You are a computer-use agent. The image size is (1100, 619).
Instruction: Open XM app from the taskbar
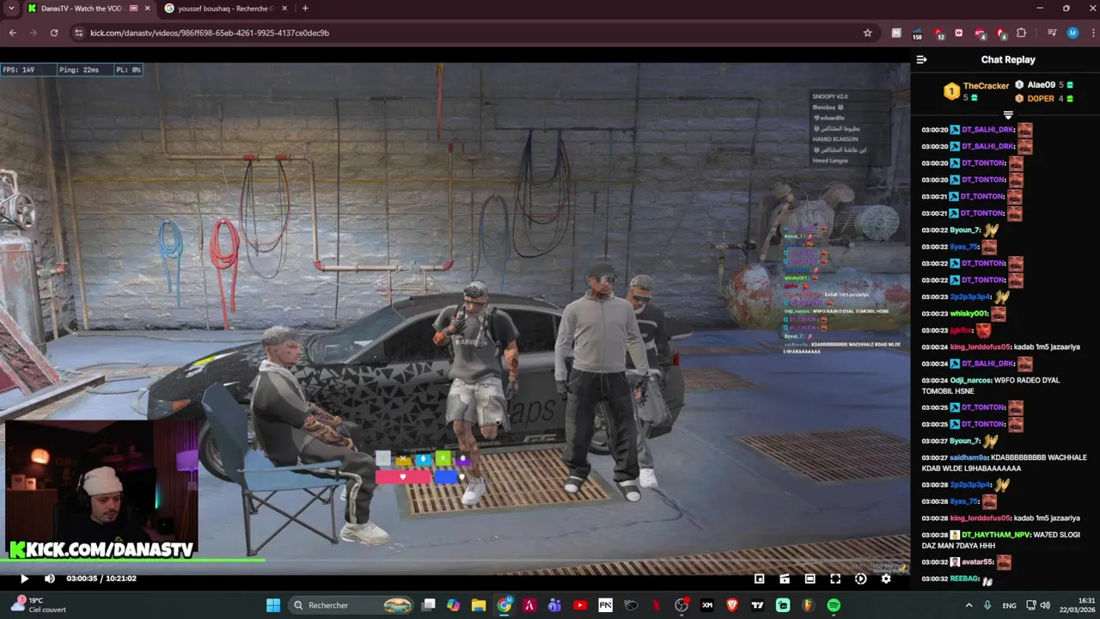(707, 605)
